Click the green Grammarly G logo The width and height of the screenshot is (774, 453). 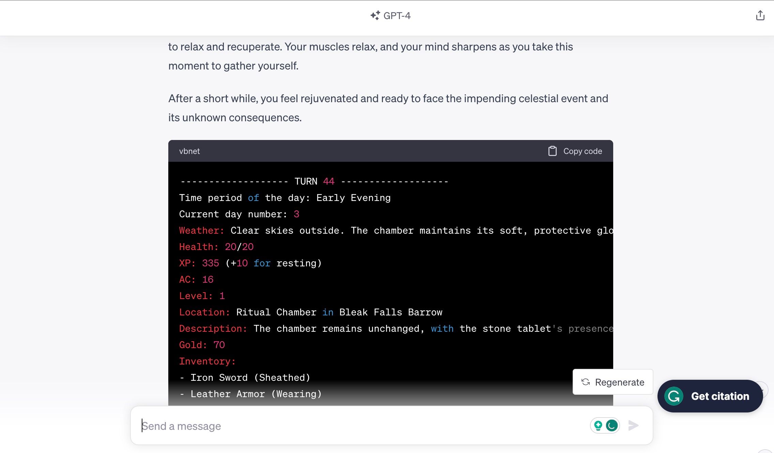(674, 396)
